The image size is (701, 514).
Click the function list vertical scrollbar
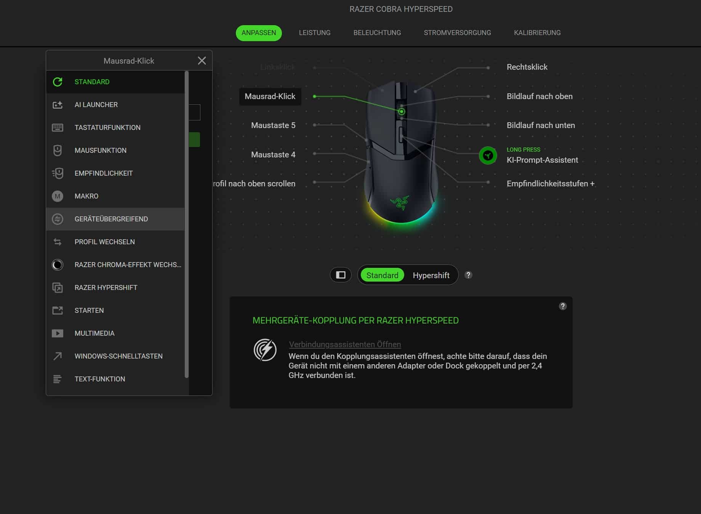[x=187, y=224]
